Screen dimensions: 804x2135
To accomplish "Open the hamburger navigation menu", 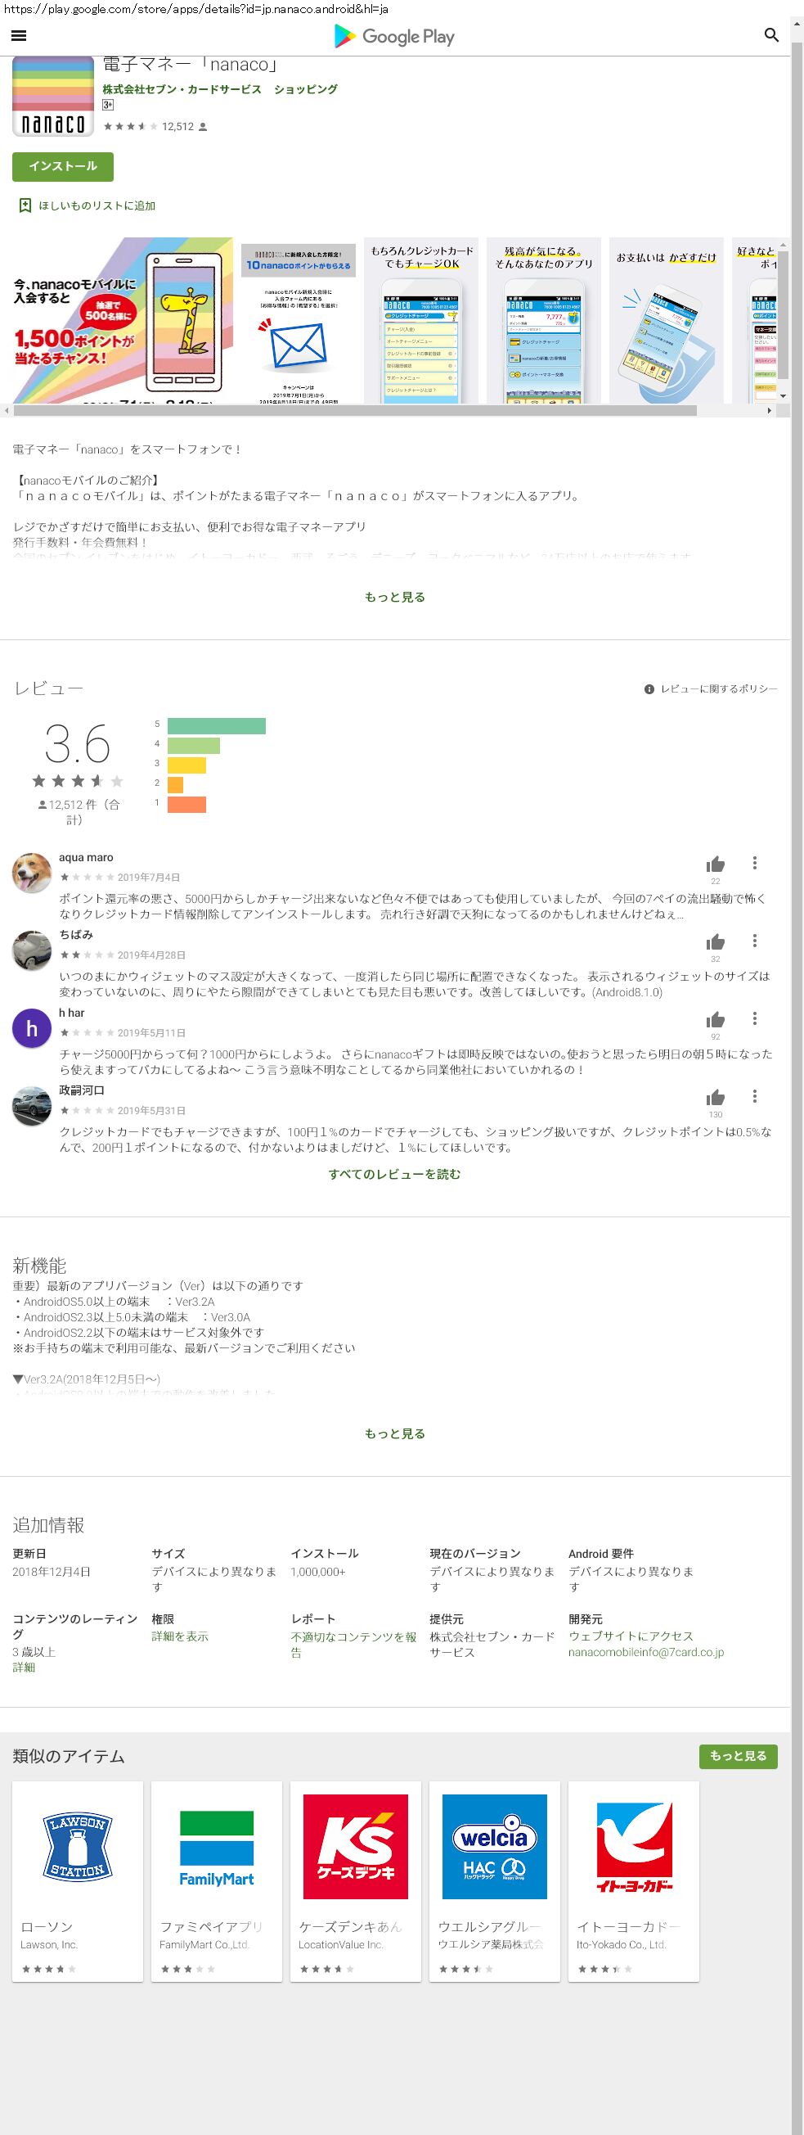I will pos(18,36).
